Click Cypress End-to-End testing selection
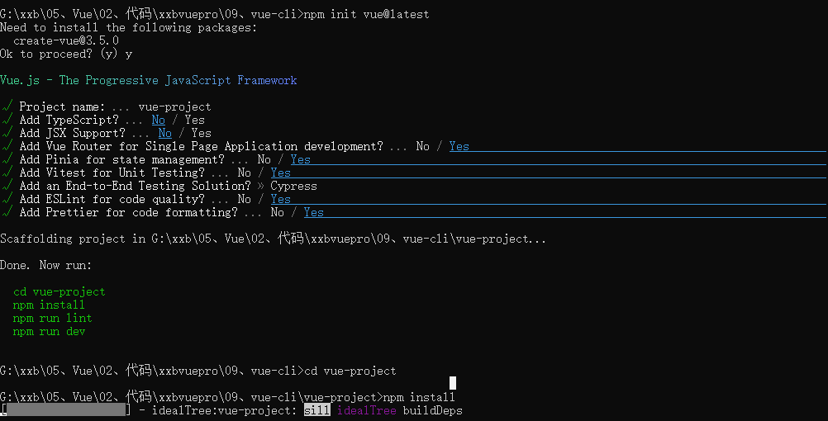This screenshot has width=828, height=421. point(293,186)
